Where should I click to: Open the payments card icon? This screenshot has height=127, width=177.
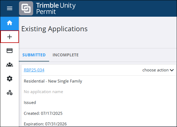click(x=10, y=51)
